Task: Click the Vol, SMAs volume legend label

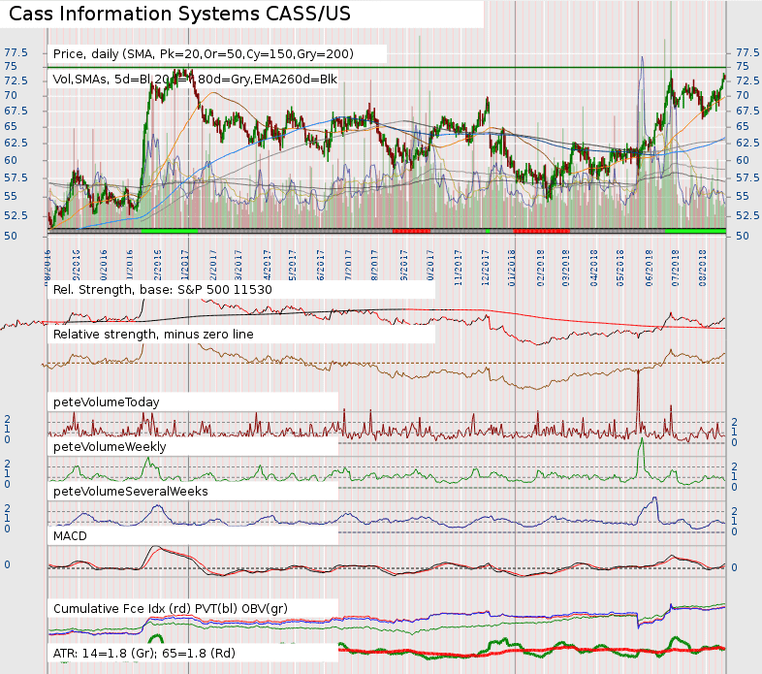Action: click(194, 80)
